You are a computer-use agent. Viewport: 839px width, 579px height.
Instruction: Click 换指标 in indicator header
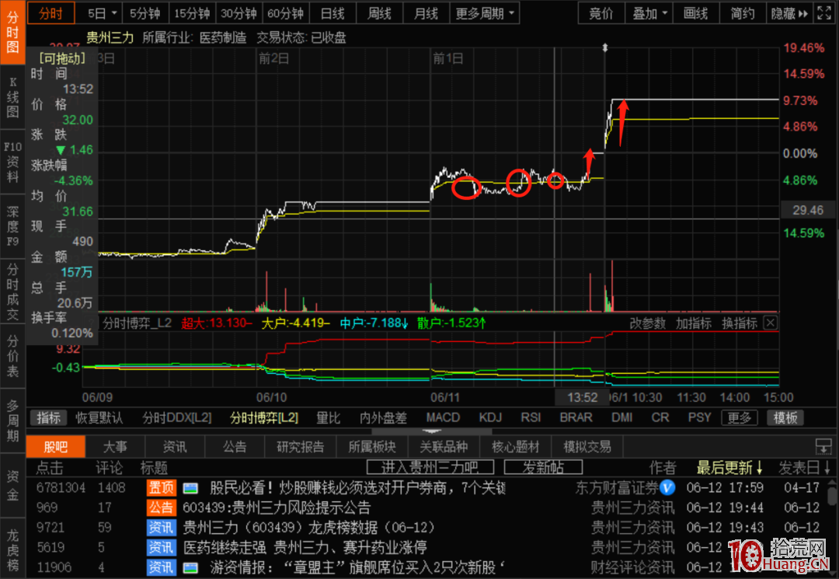(x=740, y=323)
